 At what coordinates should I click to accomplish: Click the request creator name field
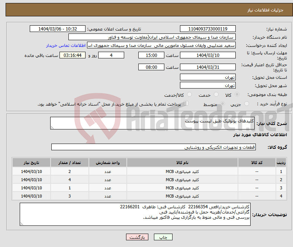click(x=161, y=45)
